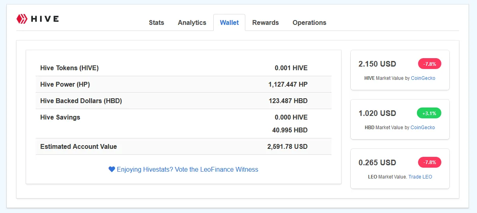Click the 1,127.447 HP value
This screenshot has height=213, width=477.
[x=288, y=84]
